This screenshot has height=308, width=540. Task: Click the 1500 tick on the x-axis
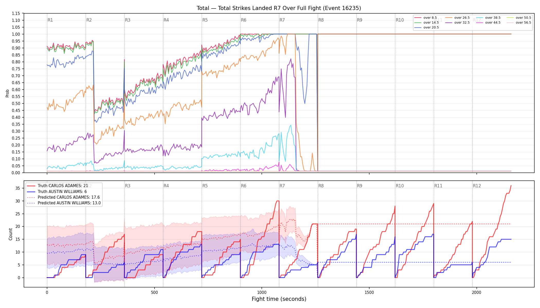coord(369,292)
